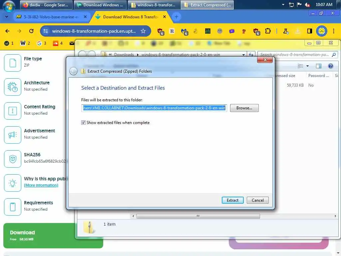Viewport: 341px width, 256px height.
Task: Click the clock showing 10:07 AM
Action: tap(324, 5)
